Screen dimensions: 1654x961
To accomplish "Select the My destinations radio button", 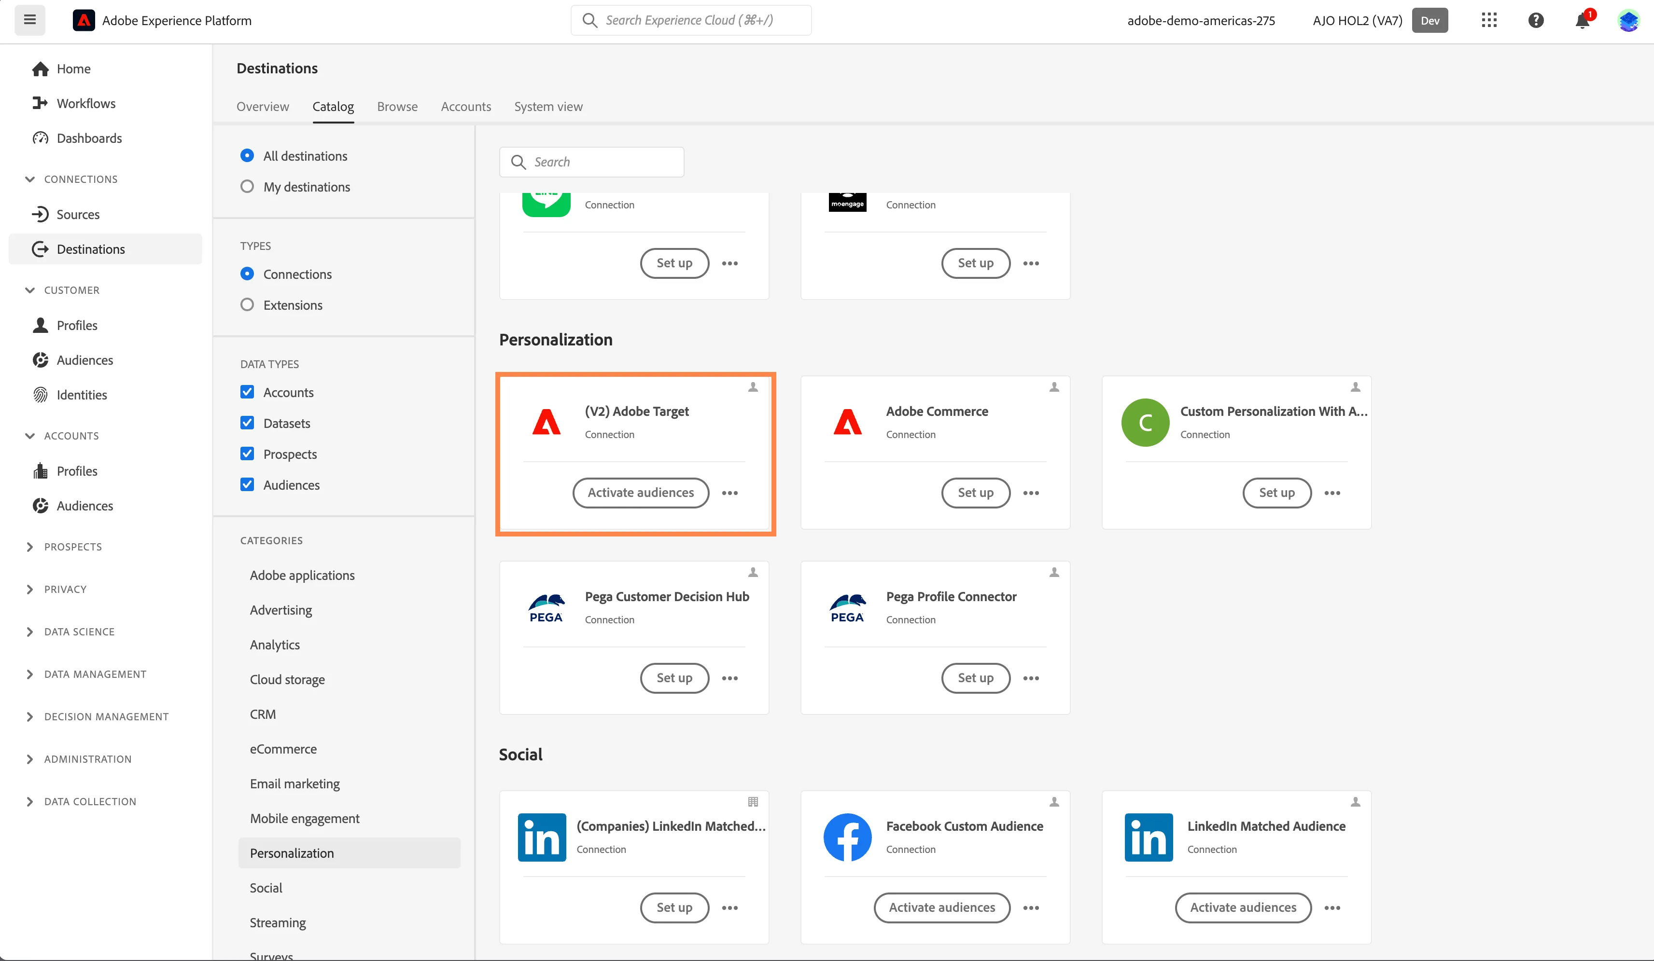I will (x=247, y=186).
